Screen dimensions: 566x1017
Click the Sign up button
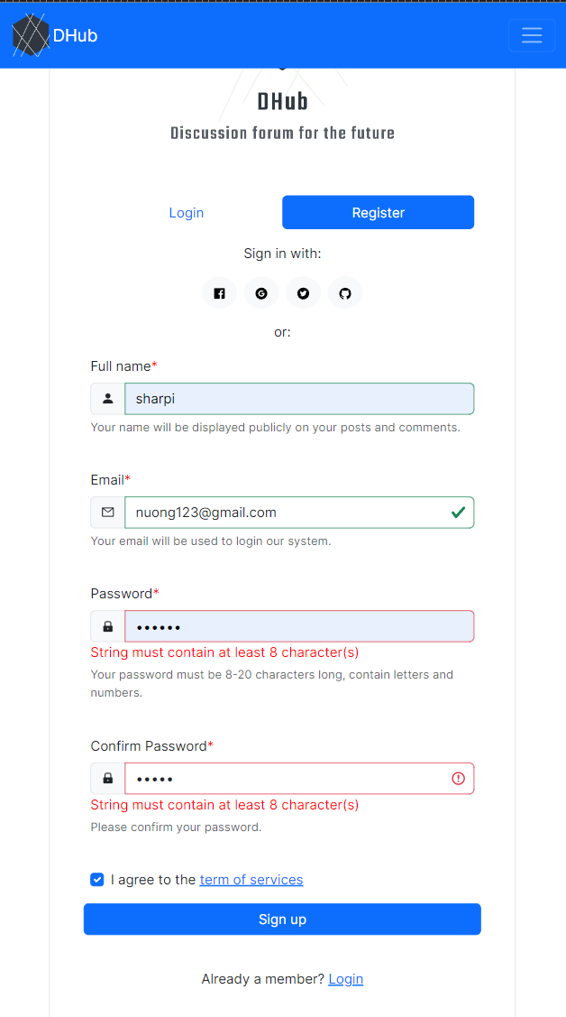(282, 919)
